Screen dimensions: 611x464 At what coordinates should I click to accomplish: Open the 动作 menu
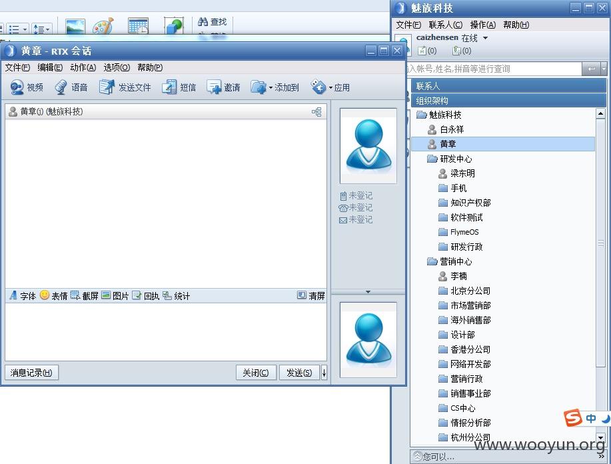click(x=83, y=67)
